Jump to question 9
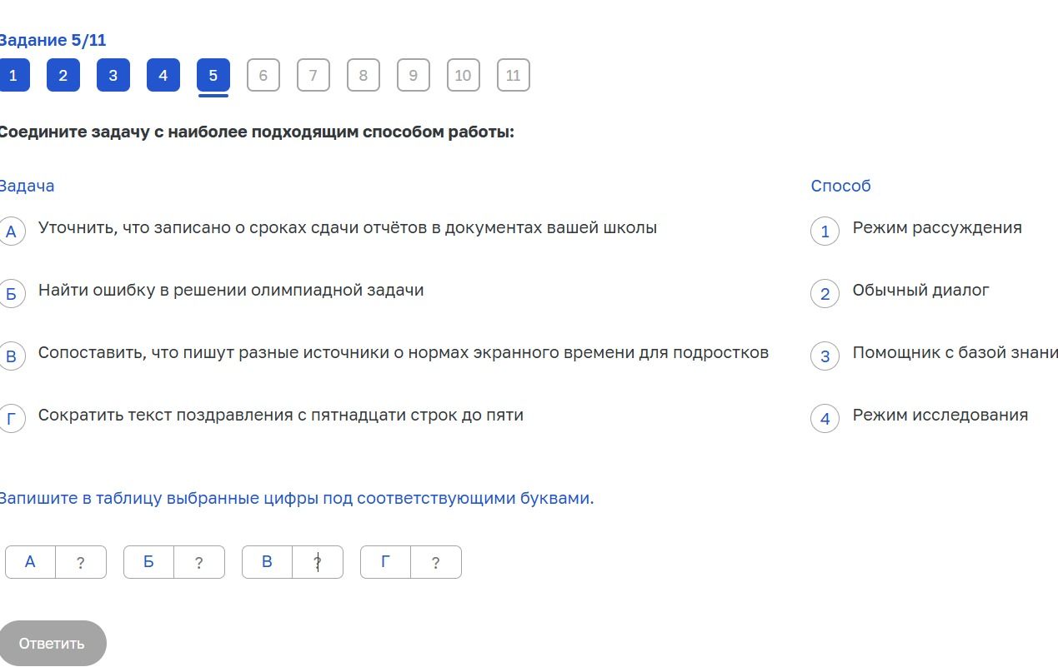Viewport: 1058px width, 667px height. click(414, 76)
